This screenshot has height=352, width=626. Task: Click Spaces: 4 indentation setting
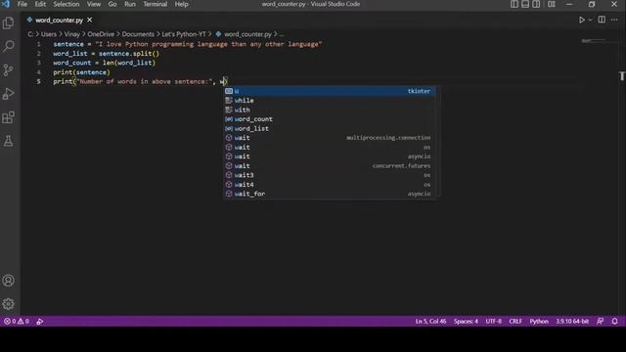coord(466,322)
